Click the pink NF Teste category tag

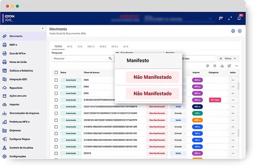click(x=215, y=100)
